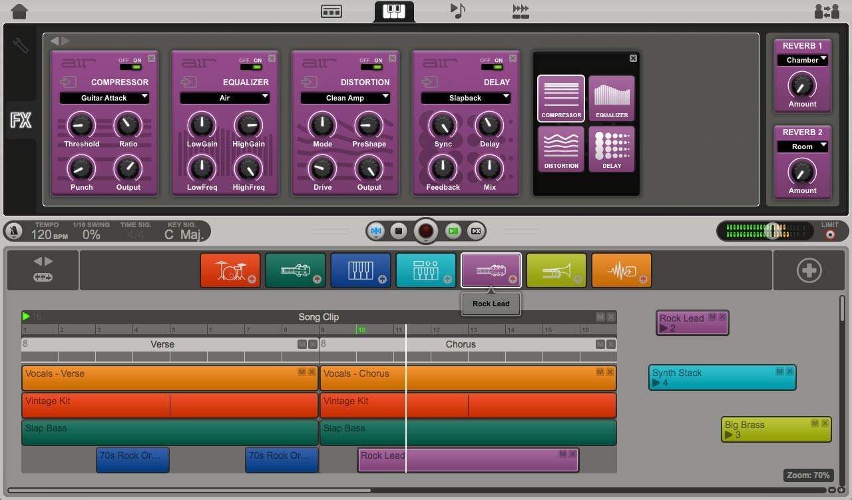Open the wrench settings tab
The image size is (852, 500).
21,46
